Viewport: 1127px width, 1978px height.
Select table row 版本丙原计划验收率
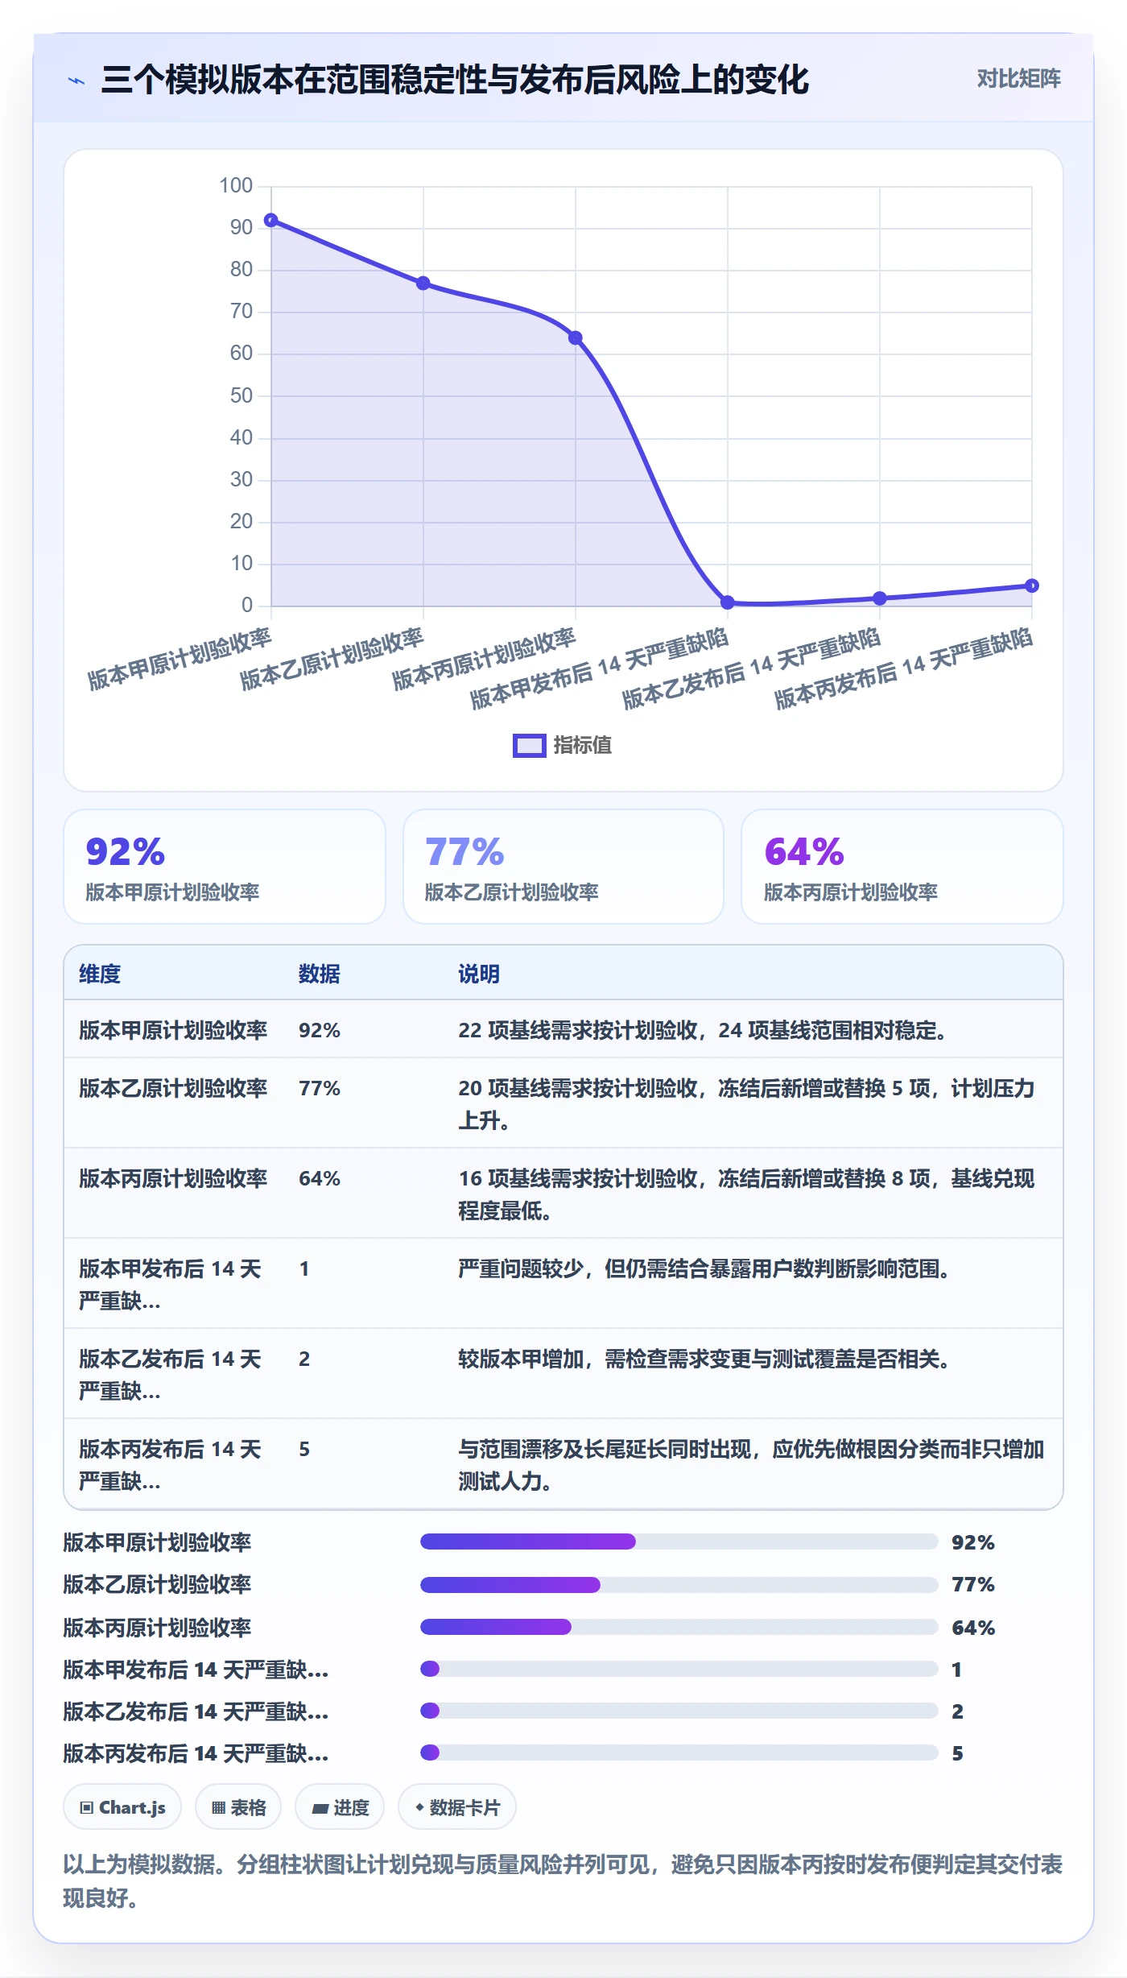(563, 1194)
